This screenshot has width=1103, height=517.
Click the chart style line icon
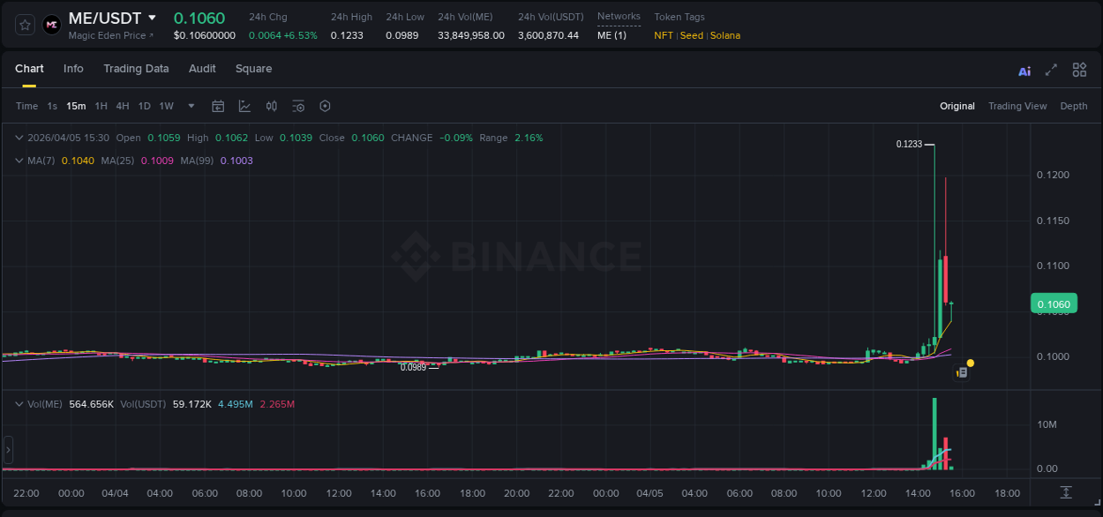click(x=244, y=106)
